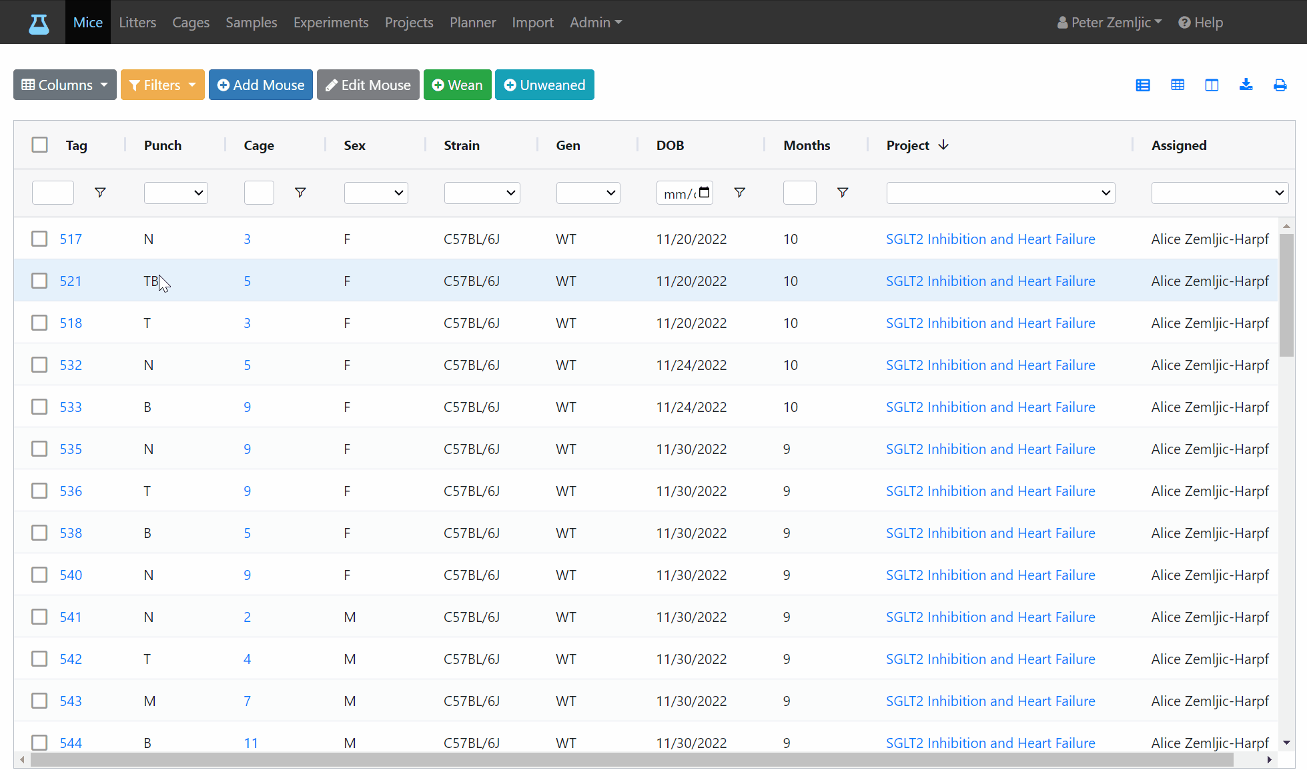Open the Strain filter dropdown
This screenshot has width=1307, height=770.
click(482, 193)
